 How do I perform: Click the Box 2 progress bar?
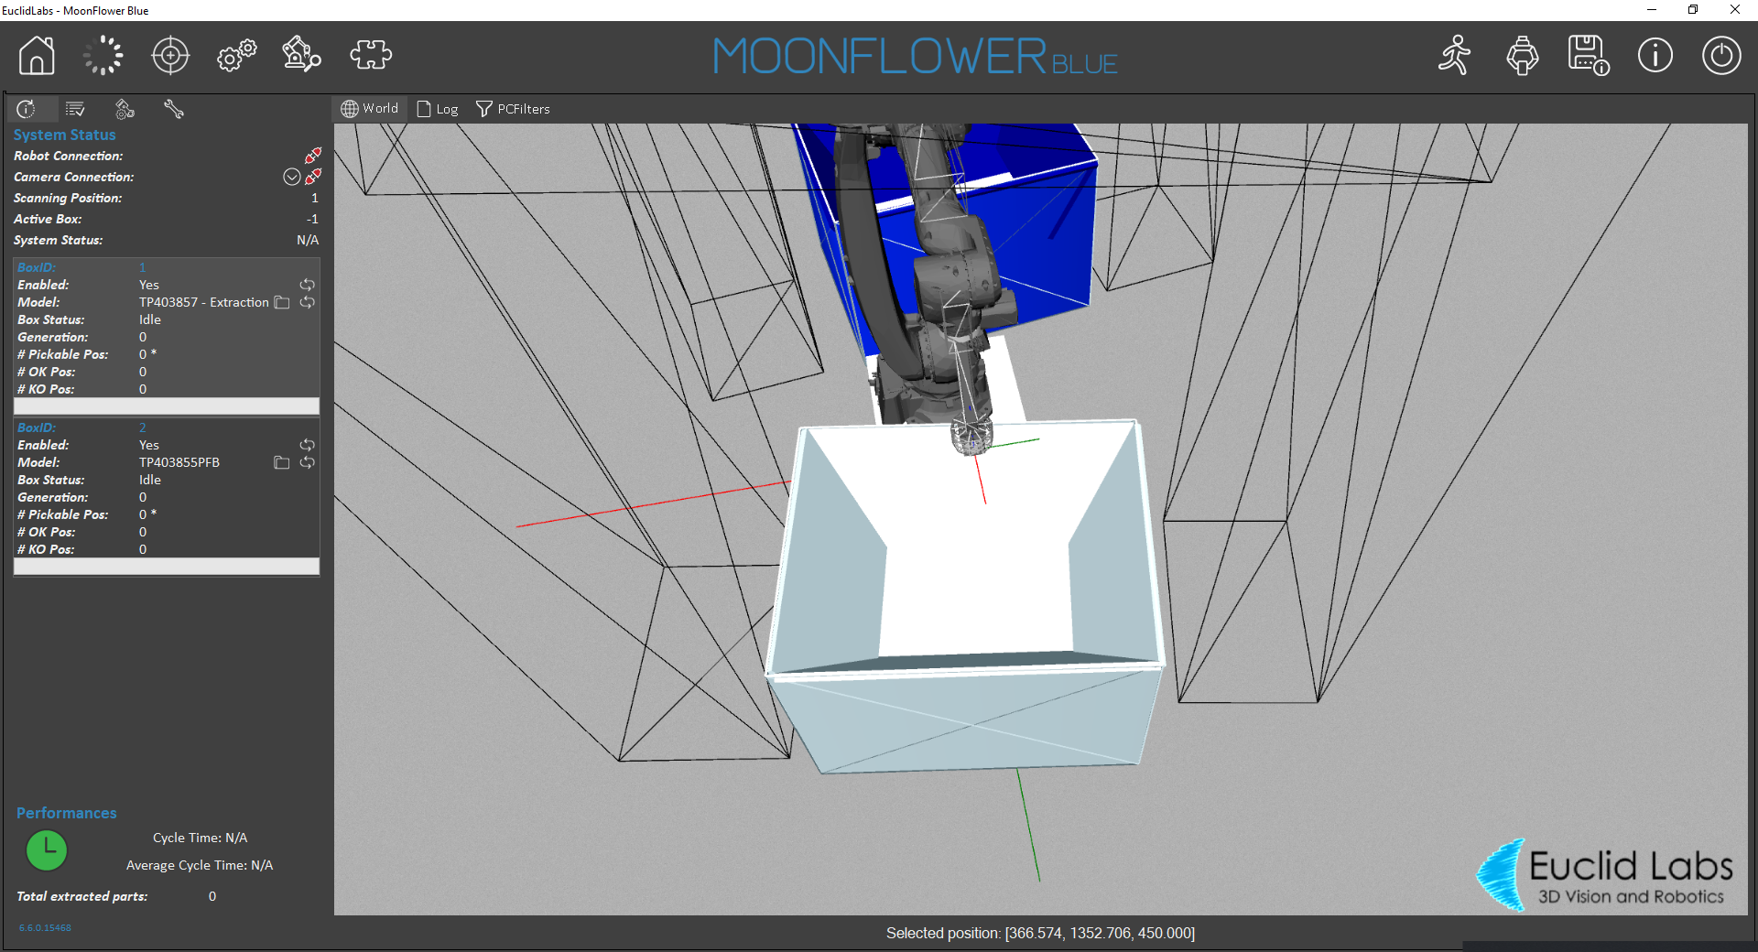[167, 567]
